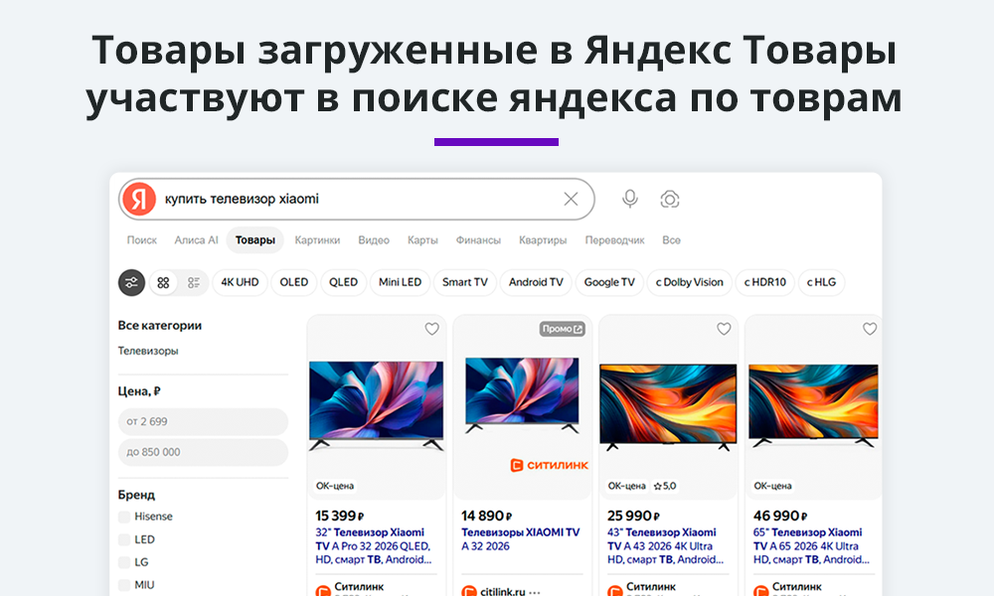Screen dimensions: 994x596
Task: Switch to the Видео tab
Action: [374, 240]
